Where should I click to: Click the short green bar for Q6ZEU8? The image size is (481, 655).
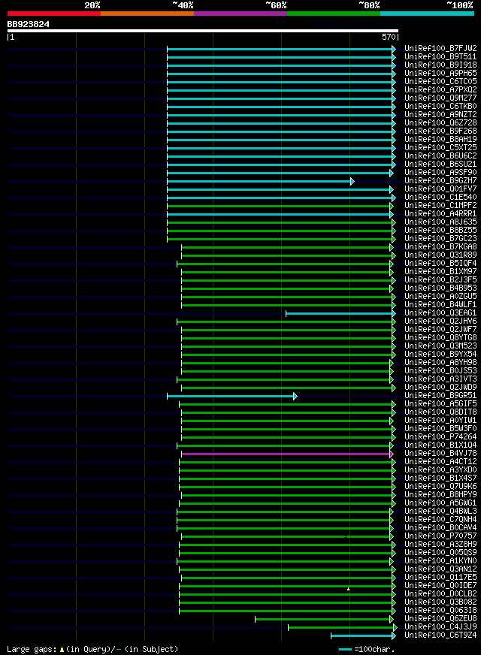(324, 620)
